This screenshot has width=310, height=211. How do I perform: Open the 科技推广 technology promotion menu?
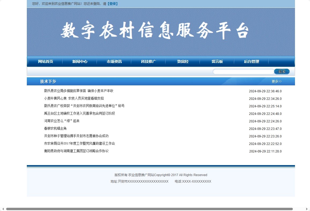(148, 61)
